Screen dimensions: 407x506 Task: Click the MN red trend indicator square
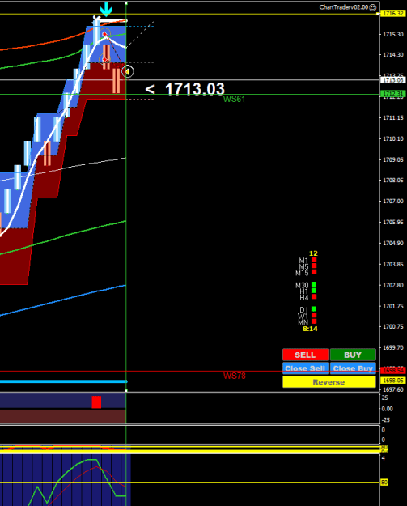(x=314, y=321)
